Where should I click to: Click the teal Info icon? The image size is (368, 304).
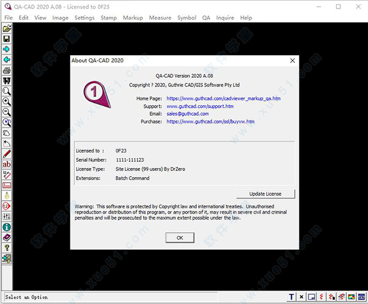[7, 227]
